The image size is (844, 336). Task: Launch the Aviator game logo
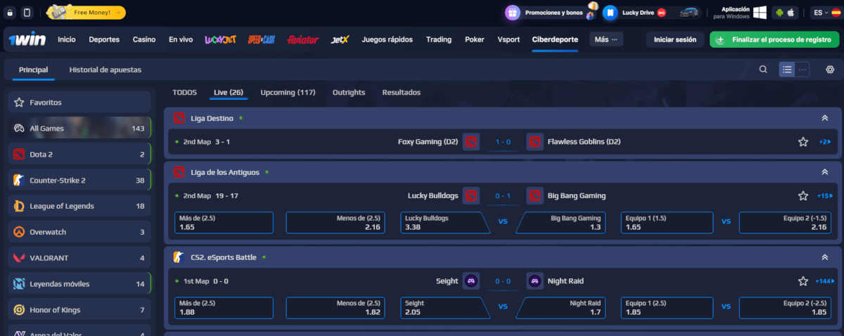click(x=302, y=39)
